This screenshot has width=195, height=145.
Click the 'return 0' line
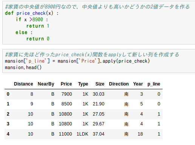(x=38, y=39)
